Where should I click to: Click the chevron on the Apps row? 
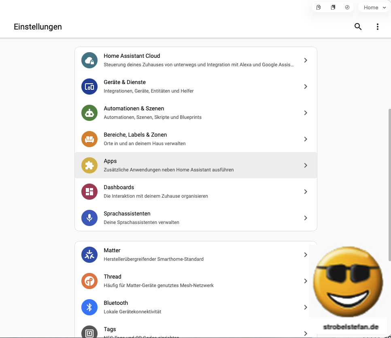coord(306,165)
